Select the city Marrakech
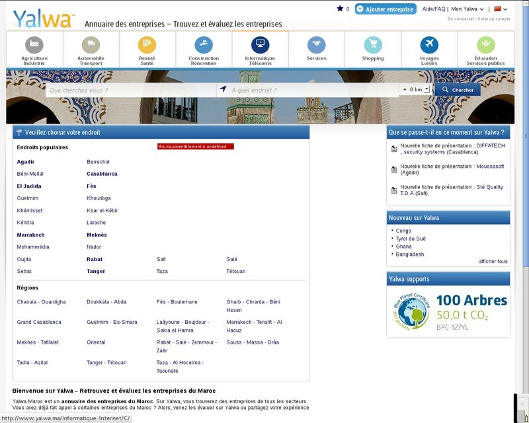Viewport: 529px width, 423px height. coord(30,235)
